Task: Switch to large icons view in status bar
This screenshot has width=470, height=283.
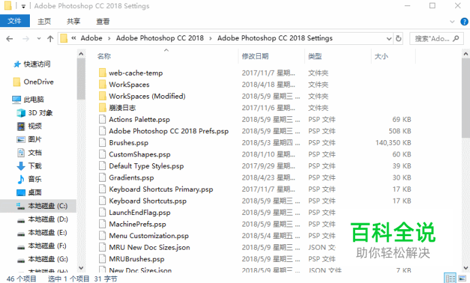Action: (463, 278)
